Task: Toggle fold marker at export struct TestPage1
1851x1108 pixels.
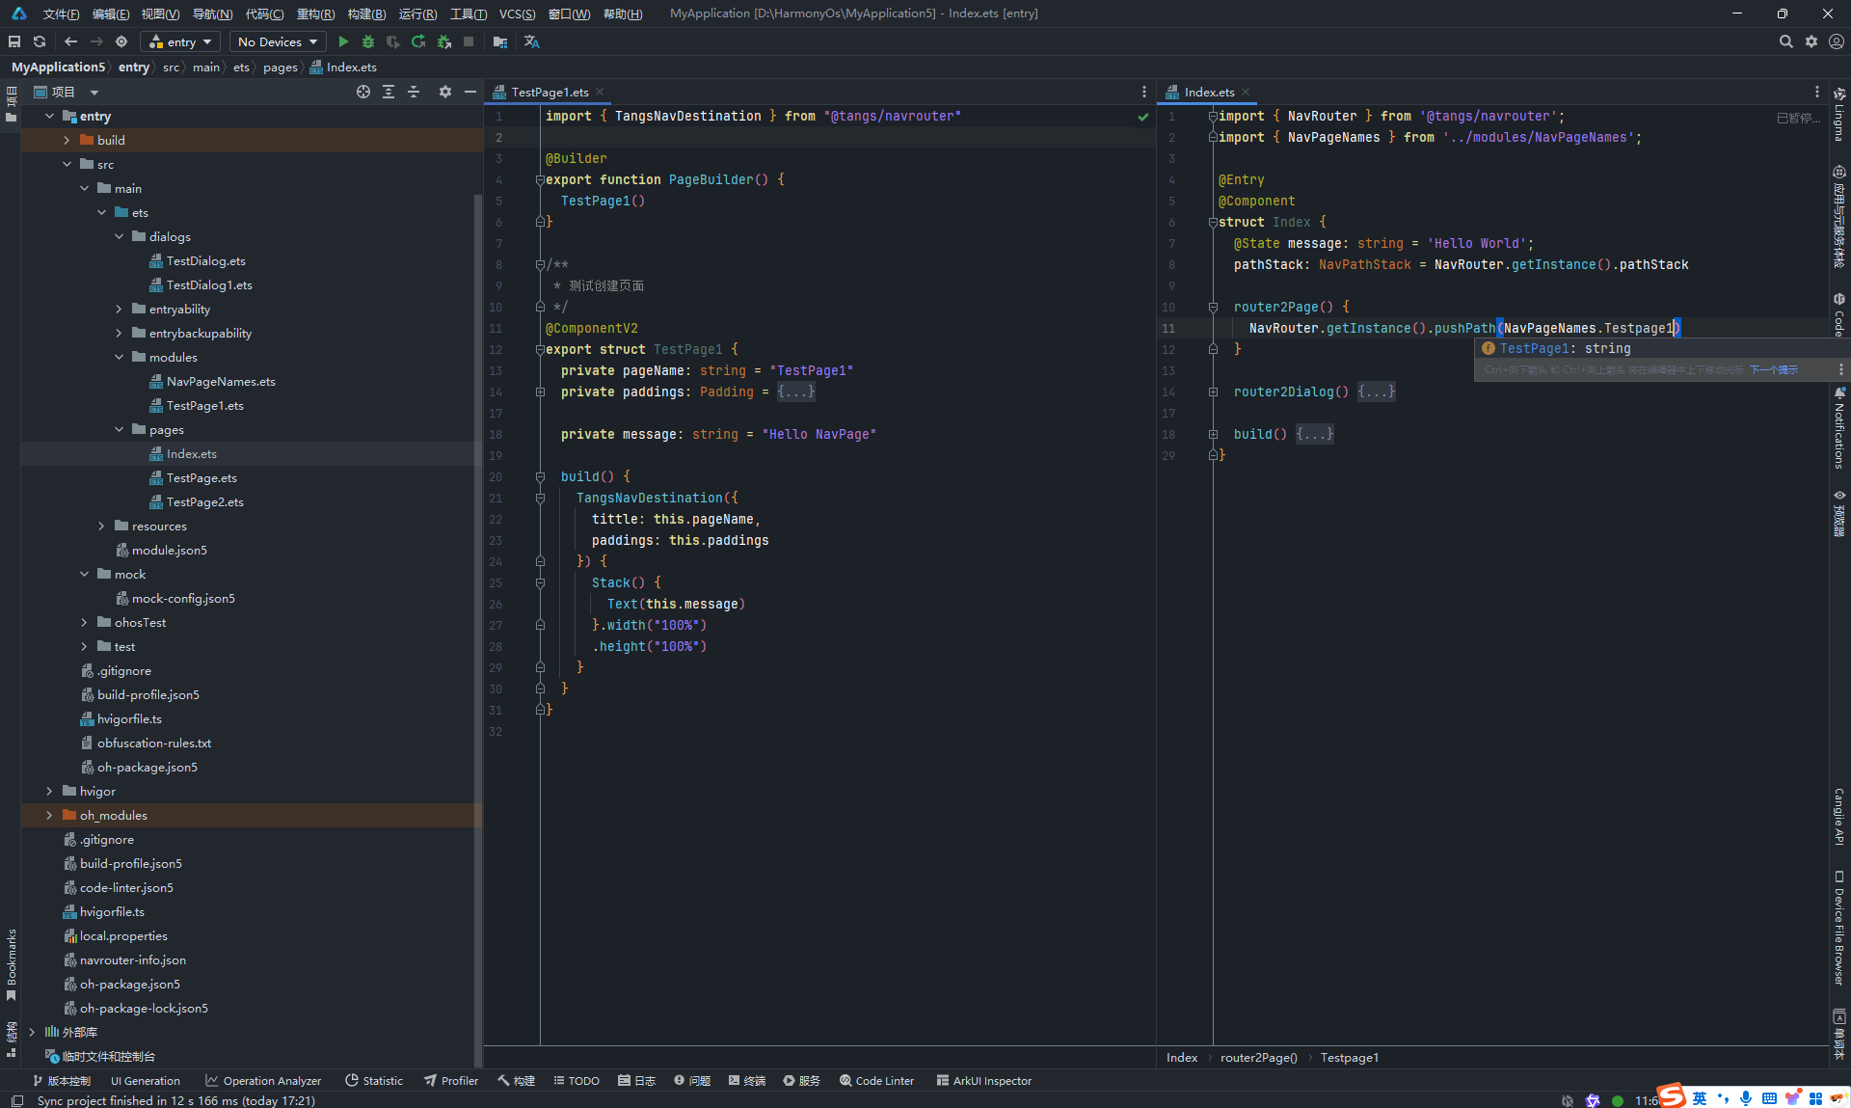Action: click(x=540, y=349)
